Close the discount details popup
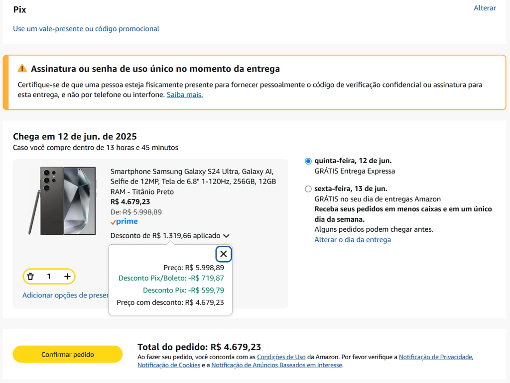Viewport: 510px width, 383px height. [224, 254]
